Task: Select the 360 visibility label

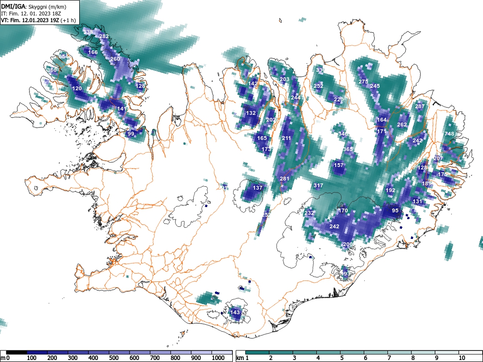Action: (x=52, y=70)
